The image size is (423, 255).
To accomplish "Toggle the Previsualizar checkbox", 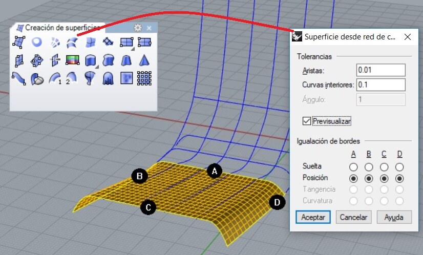I will [306, 121].
